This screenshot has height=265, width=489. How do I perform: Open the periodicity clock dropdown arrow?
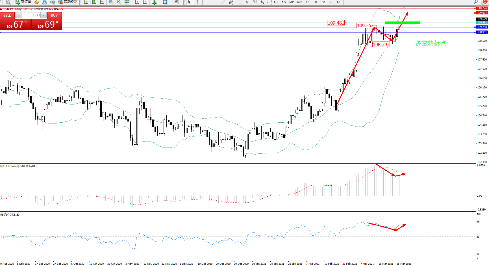(x=170, y=2)
